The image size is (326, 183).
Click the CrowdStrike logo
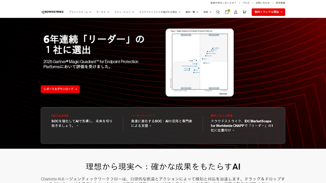point(52,12)
